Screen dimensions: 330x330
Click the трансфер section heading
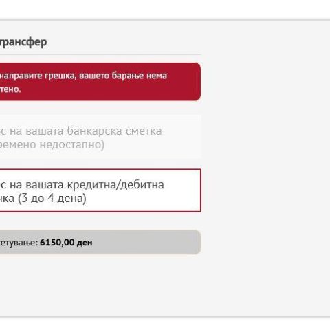pos(23,42)
